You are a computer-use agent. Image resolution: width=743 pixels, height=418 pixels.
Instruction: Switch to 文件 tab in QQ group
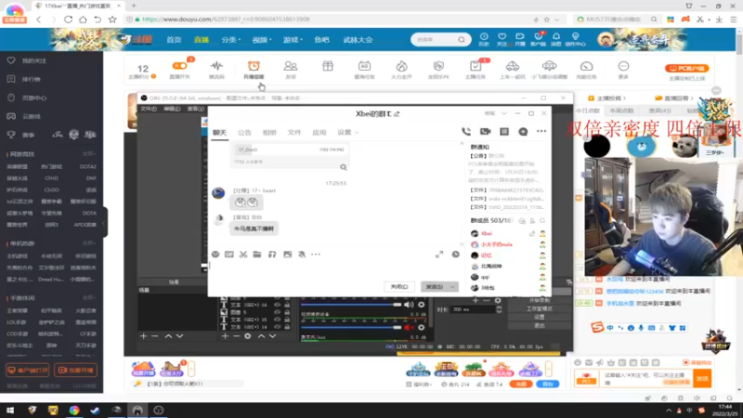(293, 133)
